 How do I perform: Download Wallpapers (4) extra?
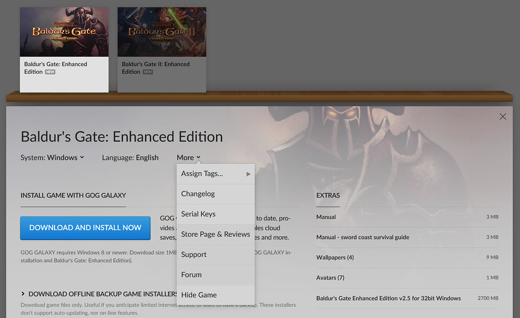click(407, 257)
